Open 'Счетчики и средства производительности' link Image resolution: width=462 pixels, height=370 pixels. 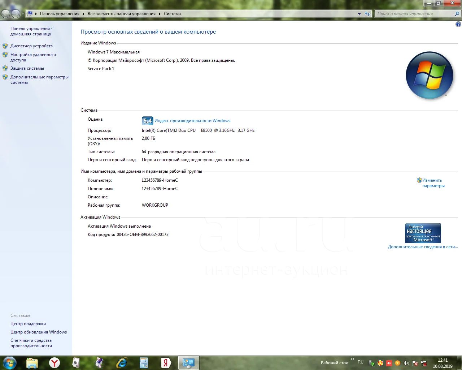[31, 343]
